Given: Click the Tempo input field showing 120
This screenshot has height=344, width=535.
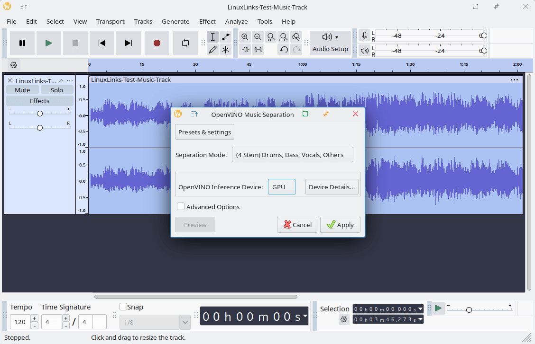Looking at the screenshot, I should (x=20, y=322).
